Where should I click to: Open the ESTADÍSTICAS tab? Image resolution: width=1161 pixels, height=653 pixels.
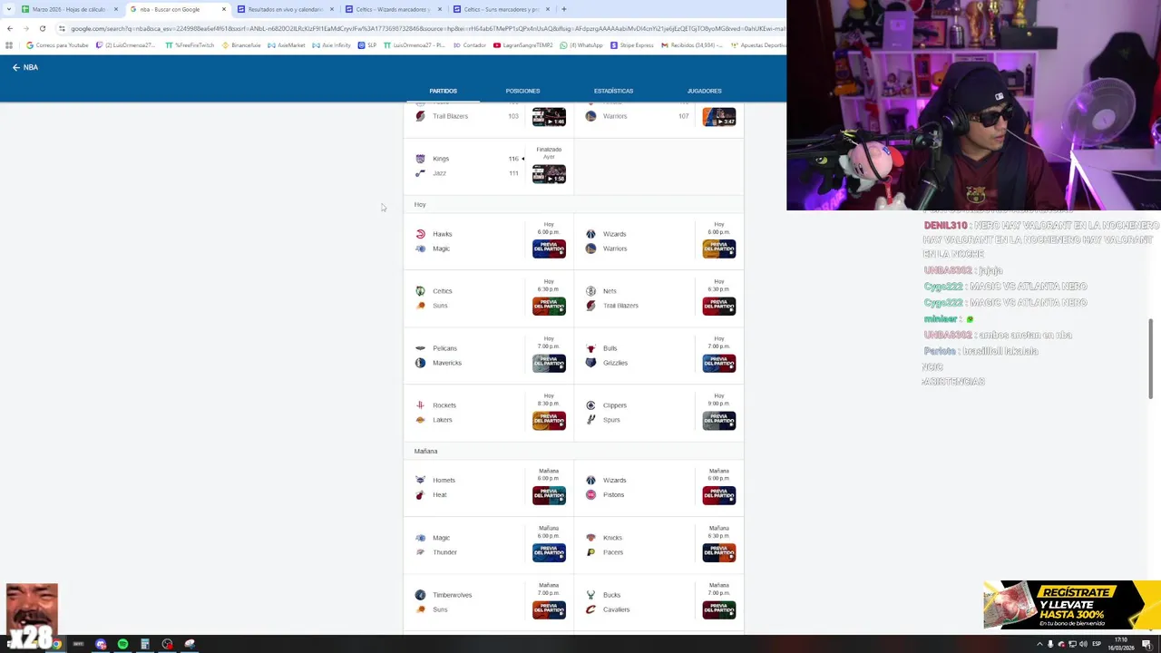tap(613, 91)
